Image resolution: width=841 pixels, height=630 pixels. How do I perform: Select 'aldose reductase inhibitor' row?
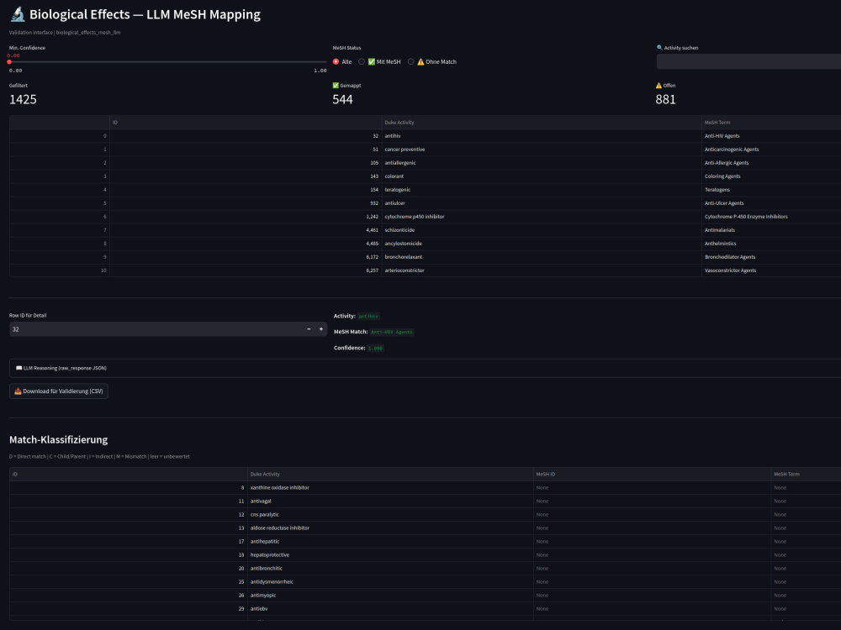[390, 528]
